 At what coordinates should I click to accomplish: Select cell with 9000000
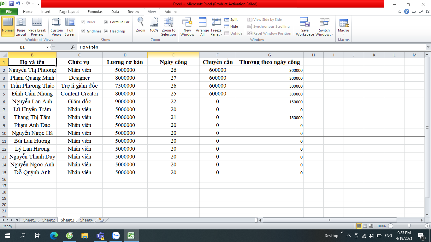tap(125, 101)
